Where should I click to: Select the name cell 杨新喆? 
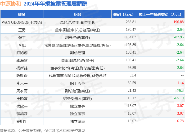click(22, 68)
